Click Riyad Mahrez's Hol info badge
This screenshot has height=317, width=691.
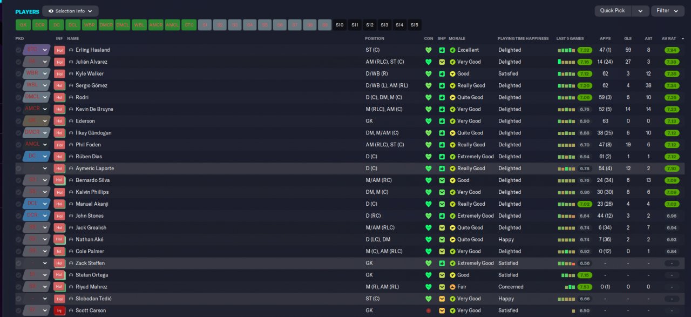point(59,287)
